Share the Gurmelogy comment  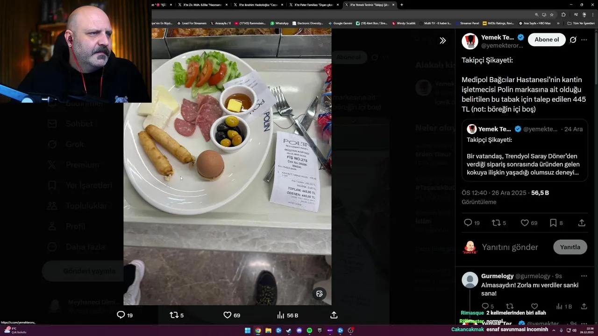tap(584, 307)
